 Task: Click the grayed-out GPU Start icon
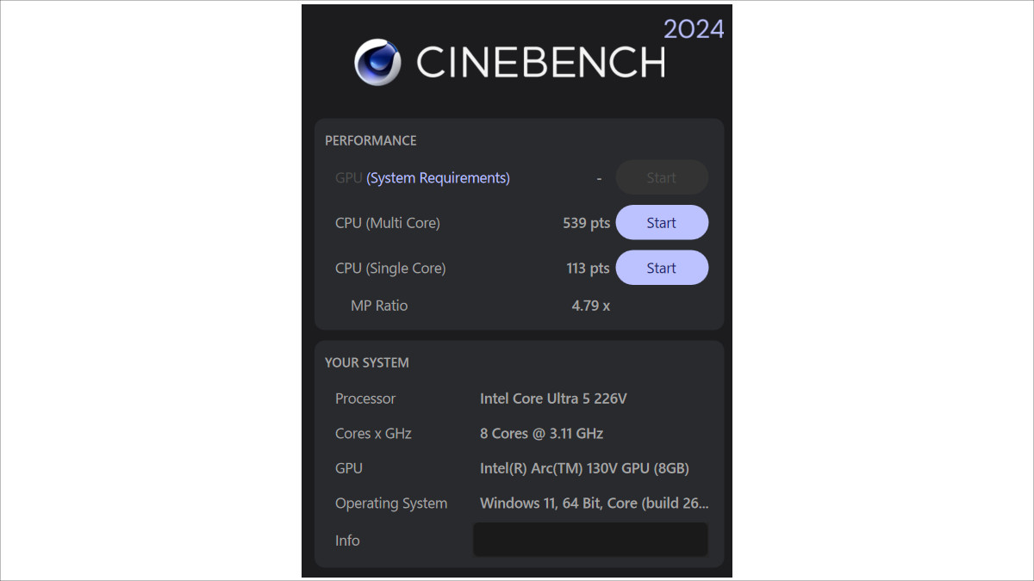coord(662,177)
